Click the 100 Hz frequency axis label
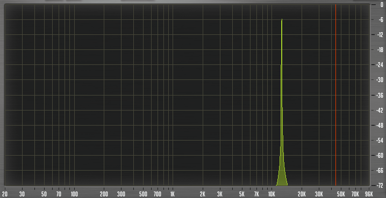386x198 pixels. 74,194
